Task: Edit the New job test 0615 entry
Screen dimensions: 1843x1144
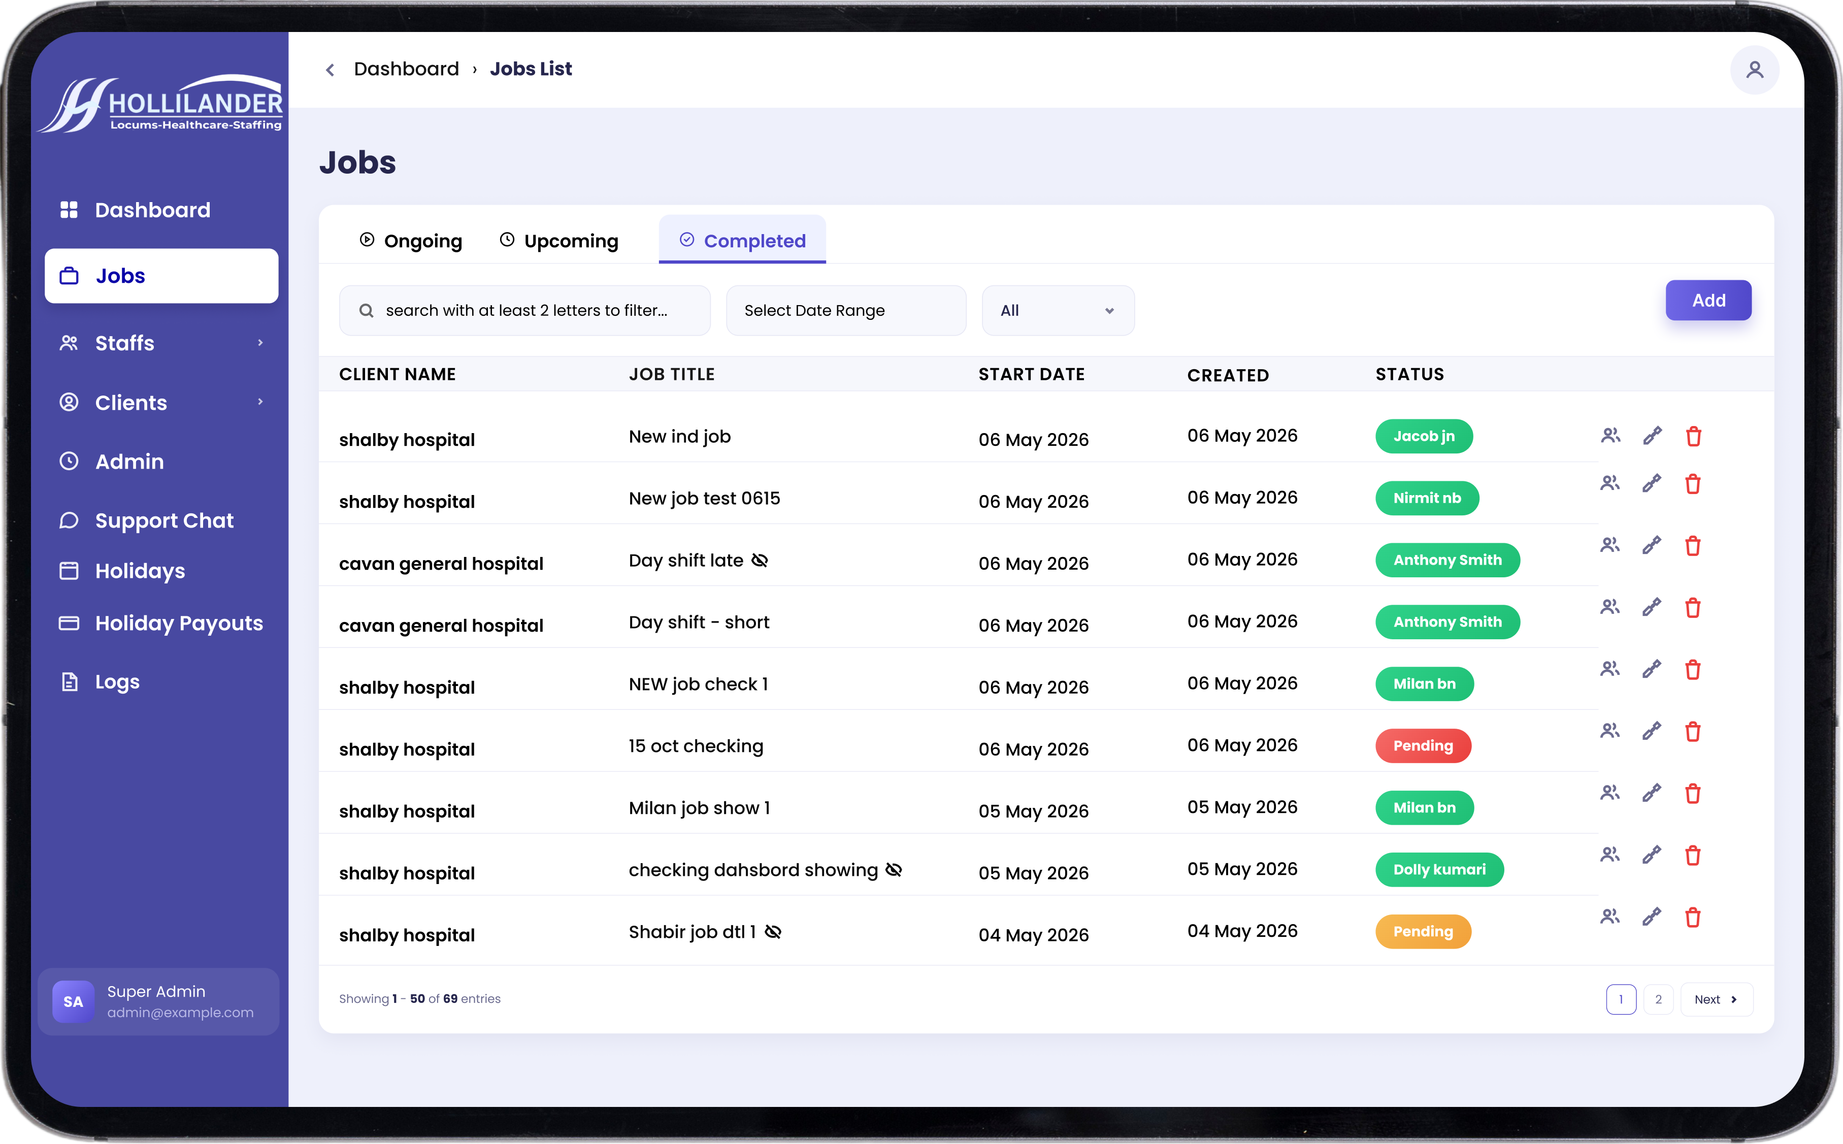Action: click(x=1652, y=483)
